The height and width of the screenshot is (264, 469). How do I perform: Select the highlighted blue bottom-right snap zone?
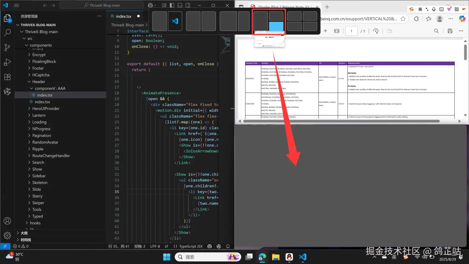coord(276,26)
